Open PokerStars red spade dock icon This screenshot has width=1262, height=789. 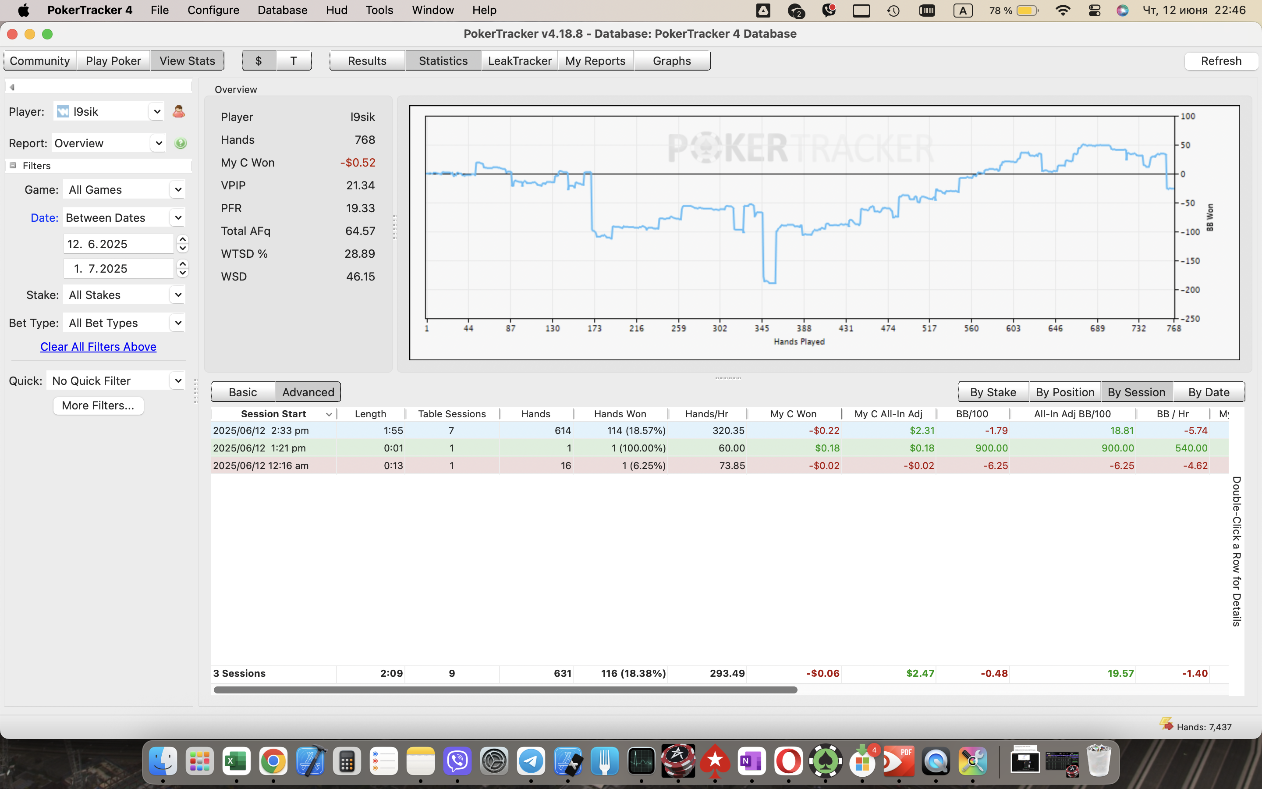click(x=715, y=762)
